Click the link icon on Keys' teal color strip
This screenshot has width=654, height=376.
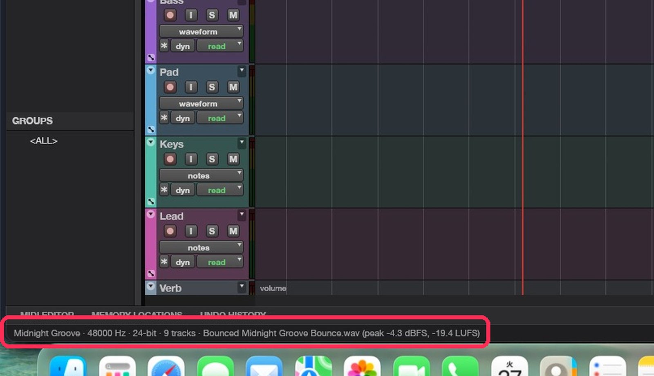[151, 201]
